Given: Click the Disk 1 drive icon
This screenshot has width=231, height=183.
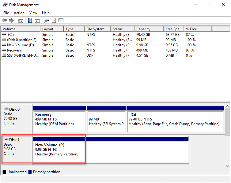Looking at the screenshot, I should click(6, 139).
